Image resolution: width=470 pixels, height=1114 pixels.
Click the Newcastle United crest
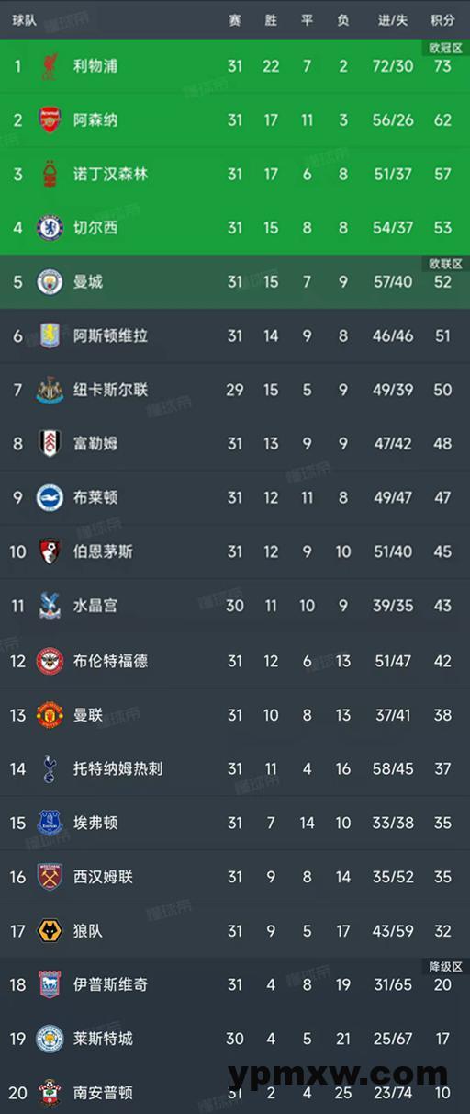click(50, 390)
